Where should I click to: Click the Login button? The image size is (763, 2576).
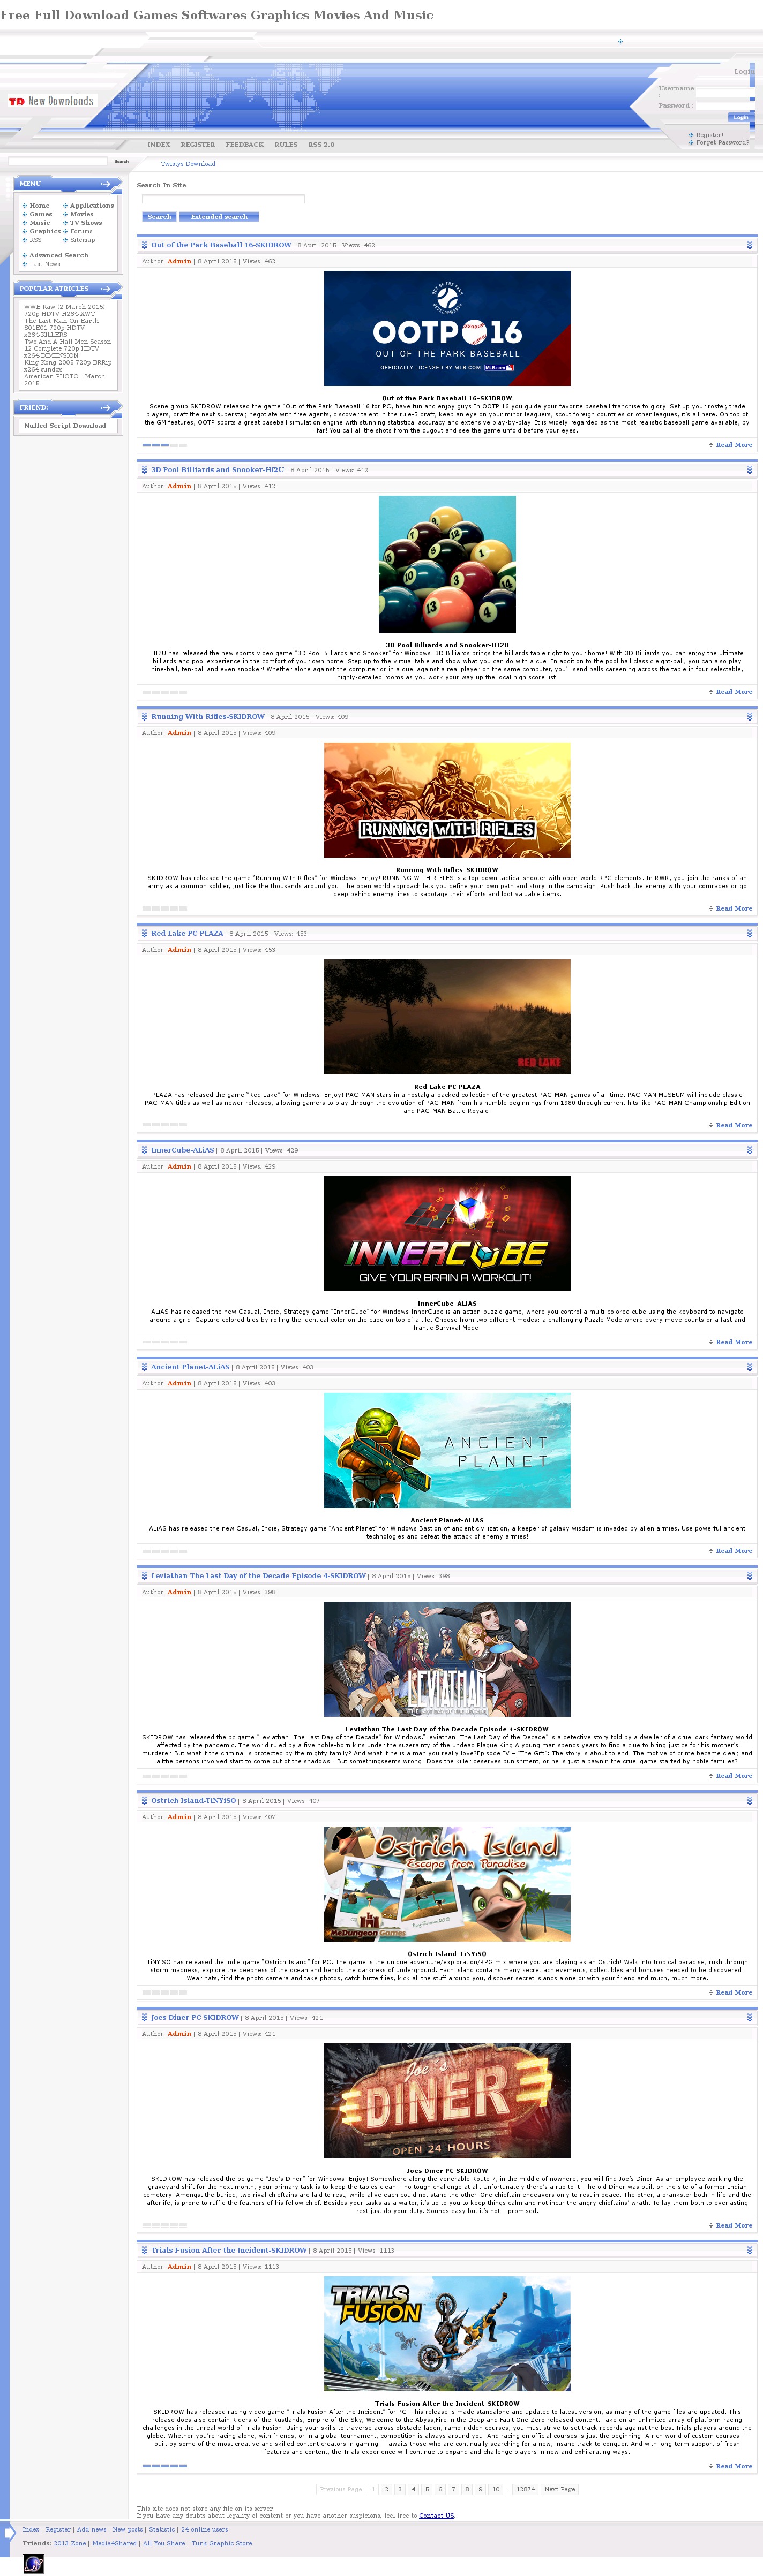tap(739, 117)
